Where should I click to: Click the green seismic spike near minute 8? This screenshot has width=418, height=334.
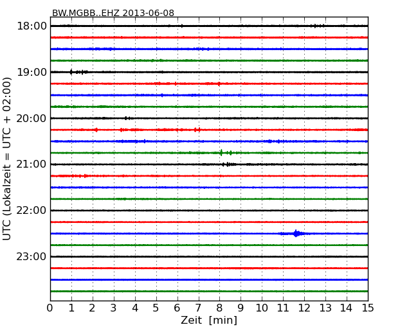pos(221,153)
